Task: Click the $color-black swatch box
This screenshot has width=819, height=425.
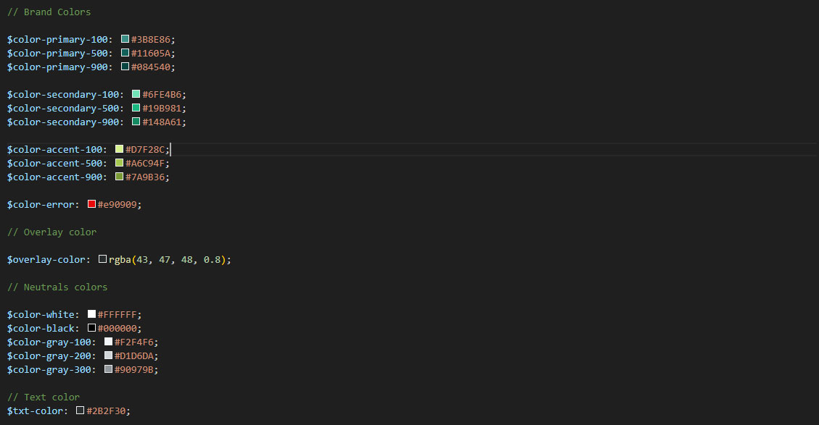Action: point(92,328)
